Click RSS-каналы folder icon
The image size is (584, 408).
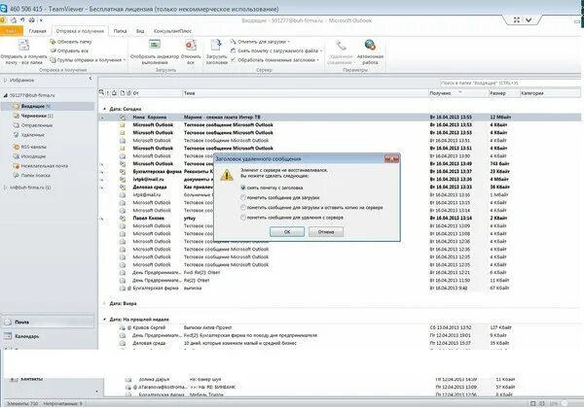[16, 147]
